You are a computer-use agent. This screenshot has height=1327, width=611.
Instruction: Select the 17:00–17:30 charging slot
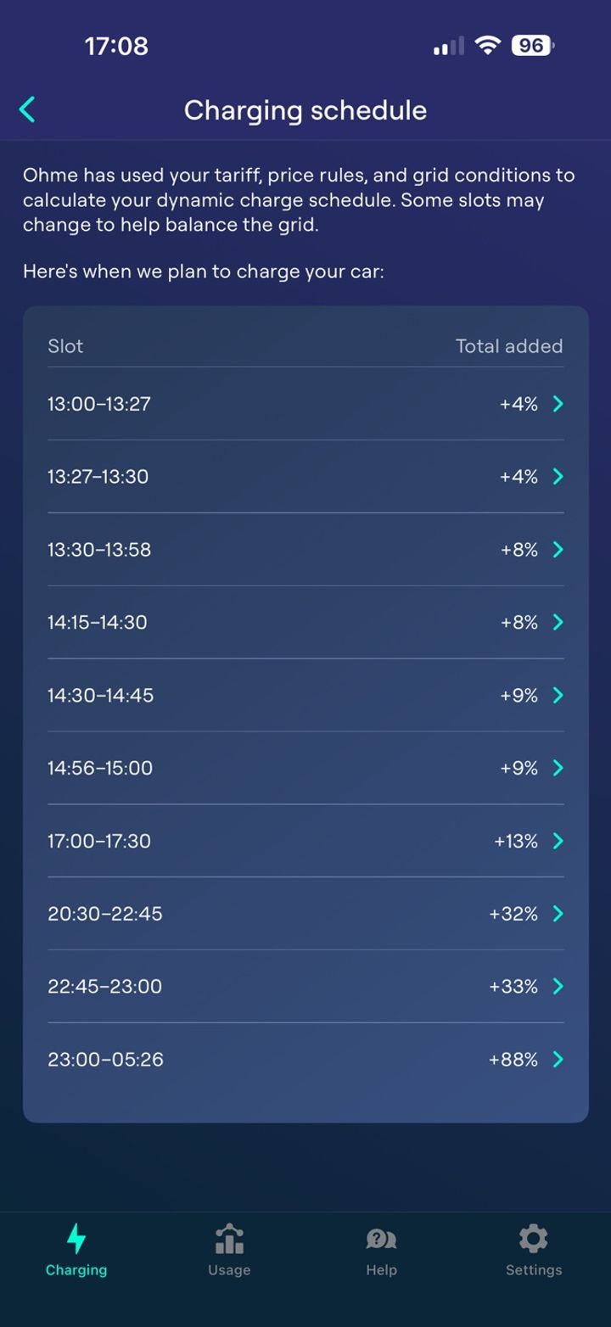click(99, 841)
